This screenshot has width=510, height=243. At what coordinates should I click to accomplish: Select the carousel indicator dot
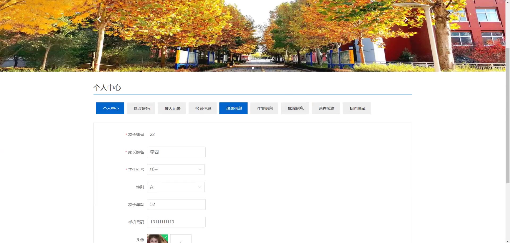click(x=253, y=68)
